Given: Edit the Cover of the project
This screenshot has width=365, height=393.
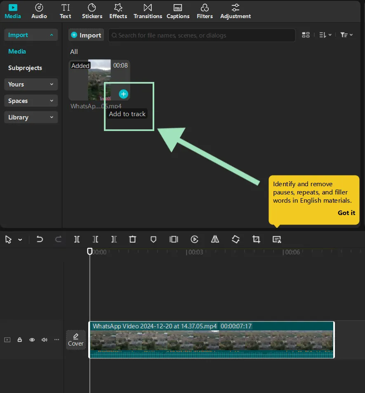Looking at the screenshot, I should pos(76,340).
